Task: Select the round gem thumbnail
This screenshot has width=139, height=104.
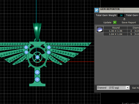Action: click(x=100, y=29)
